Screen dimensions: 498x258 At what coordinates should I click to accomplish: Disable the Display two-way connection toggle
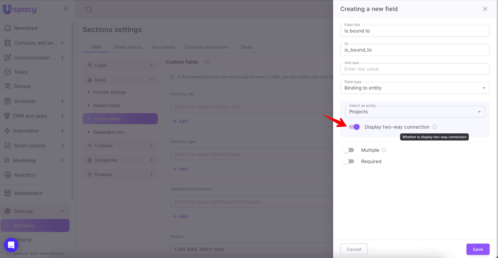354,127
